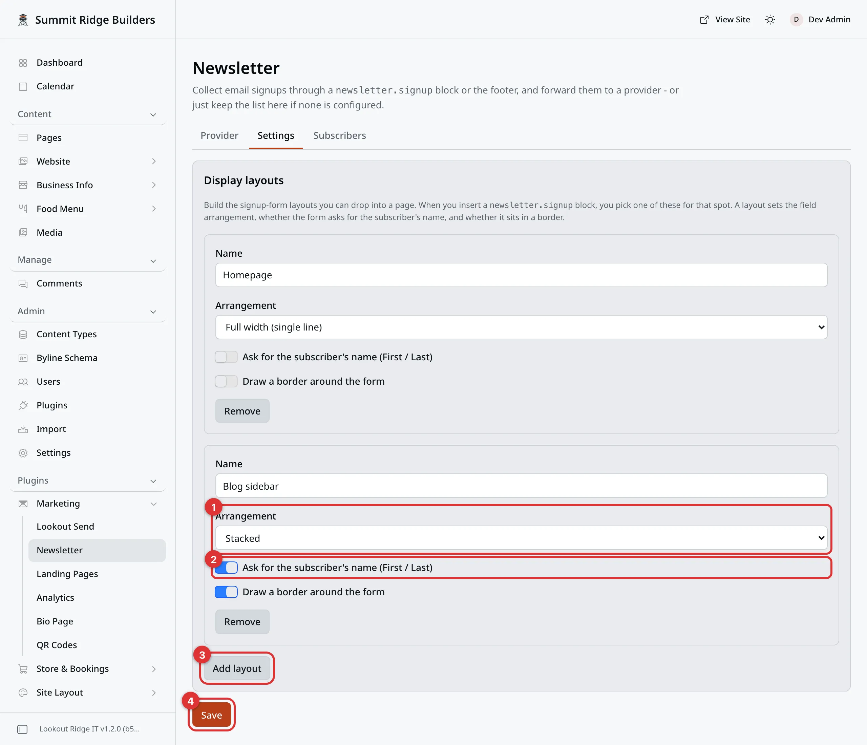This screenshot has height=745, width=867.
Task: Click the Byline Schema icon
Action: point(23,358)
